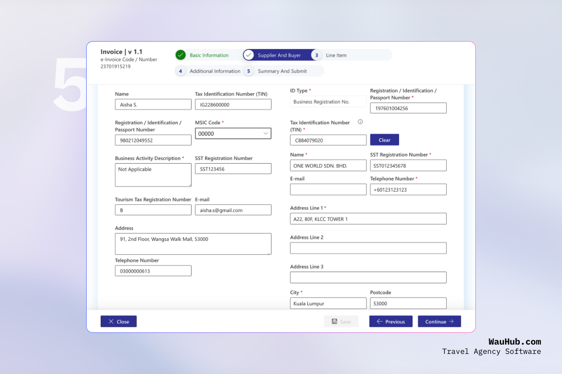Open the Additional Information step
Screen dimensions: 562x374
(215, 71)
